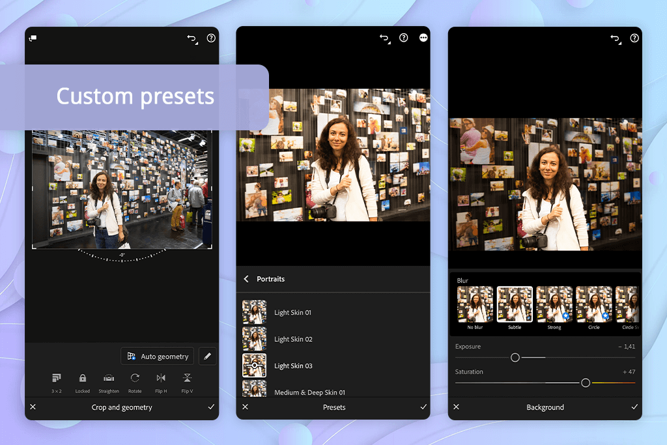The height and width of the screenshot is (445, 667).
Task: Choose the Subtle blur option
Action: pos(515,308)
